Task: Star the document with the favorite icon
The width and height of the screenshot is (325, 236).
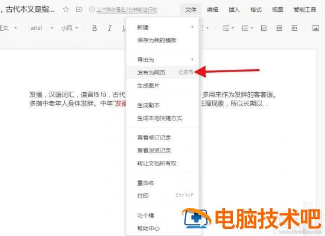Action: 66,9
